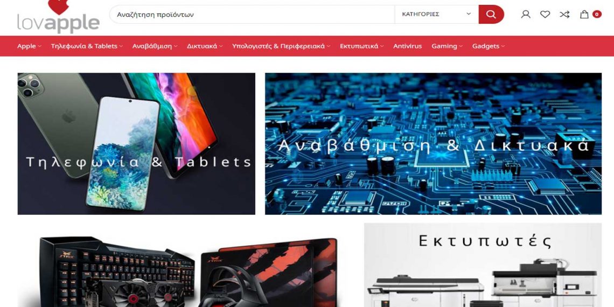This screenshot has height=307, width=614.
Task: Expand the Gaming menu
Action: (x=447, y=46)
